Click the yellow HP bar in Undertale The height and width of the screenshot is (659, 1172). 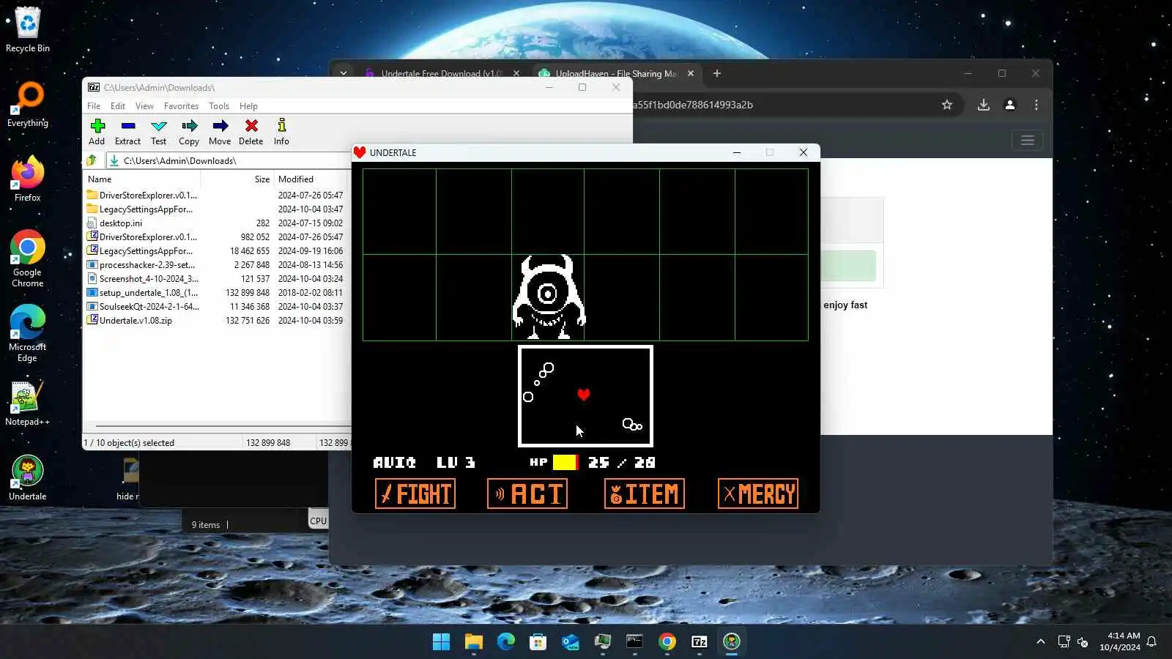565,463
